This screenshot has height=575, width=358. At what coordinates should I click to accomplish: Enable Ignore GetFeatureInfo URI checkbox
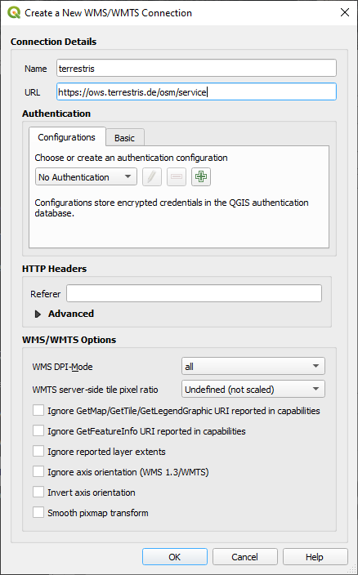click(38, 431)
